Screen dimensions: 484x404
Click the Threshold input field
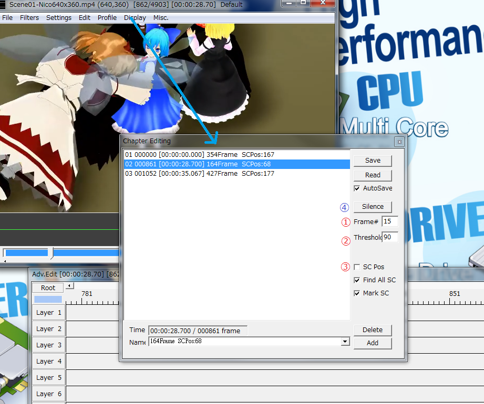point(390,237)
